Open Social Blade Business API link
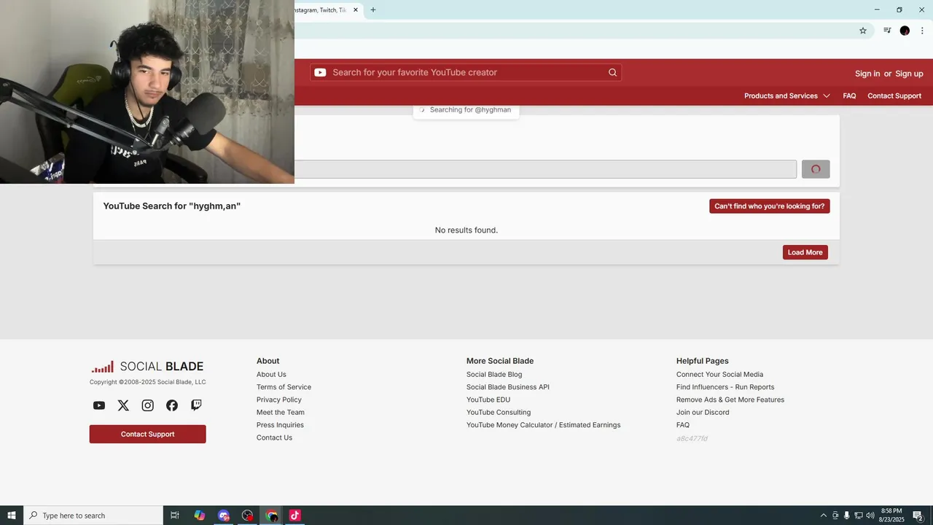The image size is (933, 525). click(508, 387)
